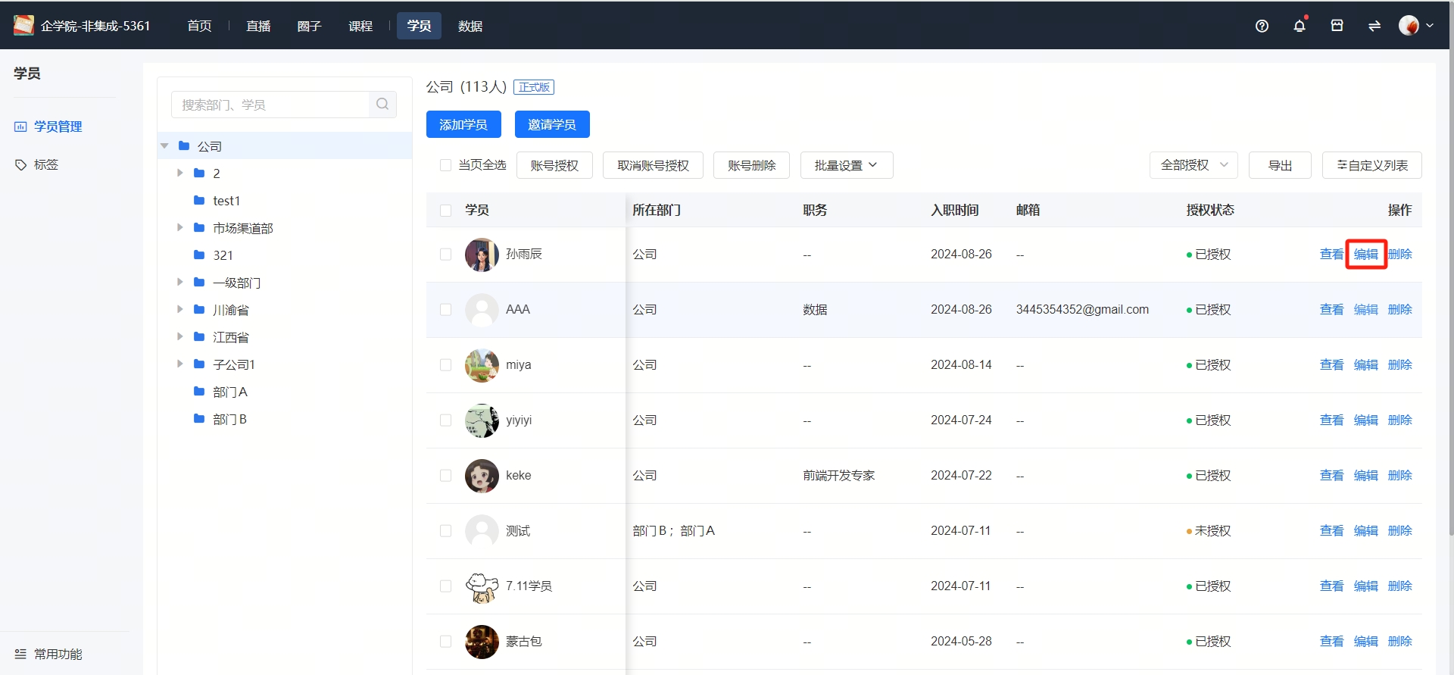Click 编辑 link for AAA
This screenshot has height=675, width=1454.
(1365, 310)
